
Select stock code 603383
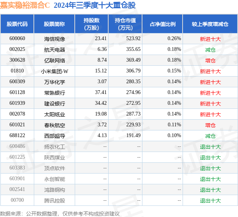coord(17,168)
